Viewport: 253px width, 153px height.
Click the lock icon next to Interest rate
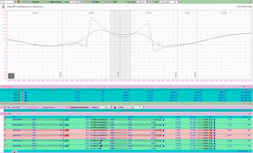(115, 107)
